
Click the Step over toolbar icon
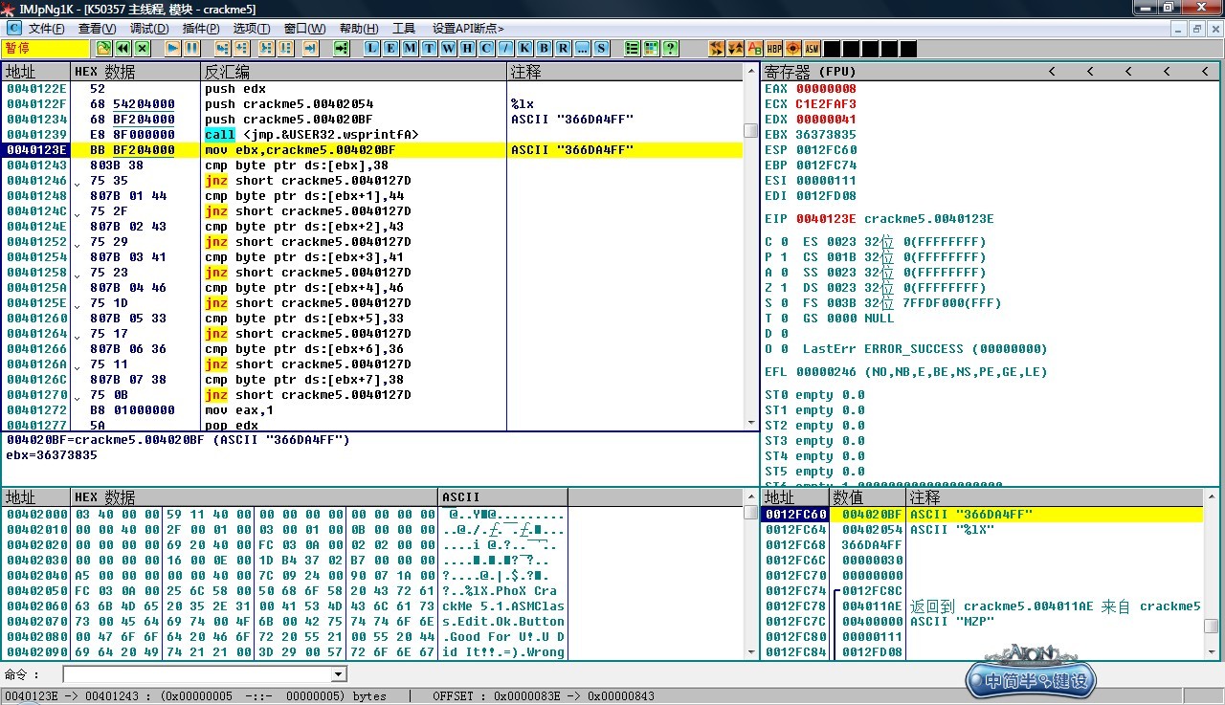click(x=242, y=48)
